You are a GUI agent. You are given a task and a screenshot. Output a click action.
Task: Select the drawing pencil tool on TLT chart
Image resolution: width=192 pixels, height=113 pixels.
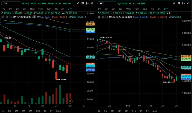click(x=78, y=3)
